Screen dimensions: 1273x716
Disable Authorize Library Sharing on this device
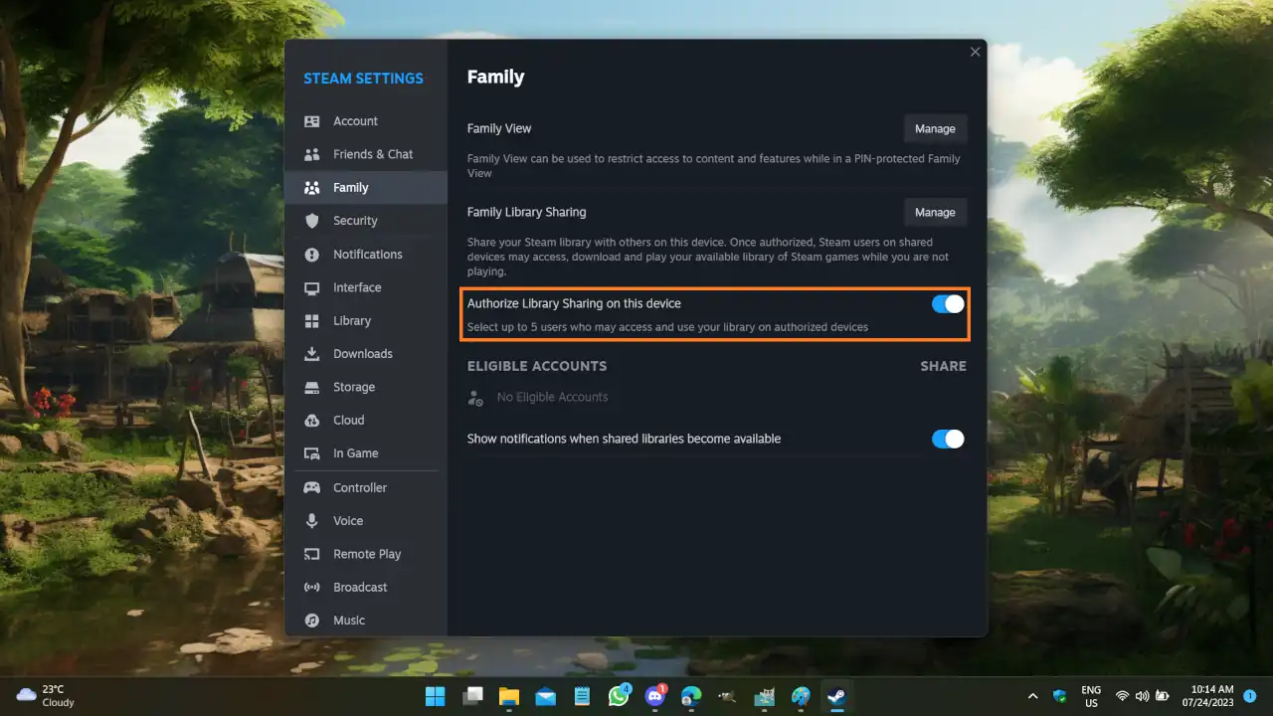point(948,304)
